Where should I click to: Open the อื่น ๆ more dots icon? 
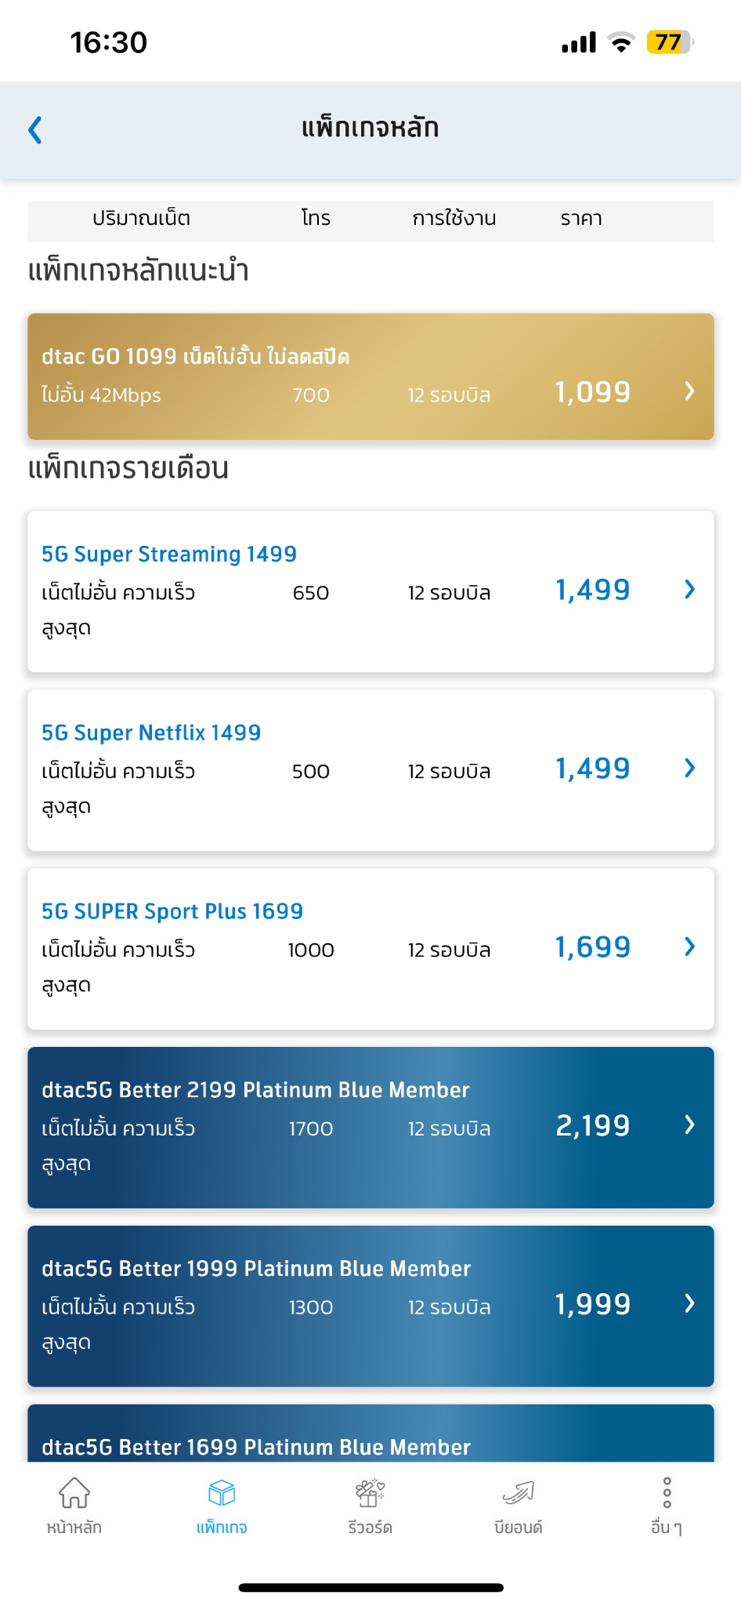coord(667,1492)
